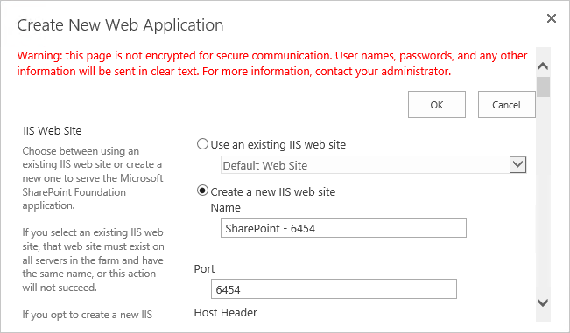The image size is (570, 333).
Task: Click the vertical scrollbar thumb
Action: tap(543, 87)
